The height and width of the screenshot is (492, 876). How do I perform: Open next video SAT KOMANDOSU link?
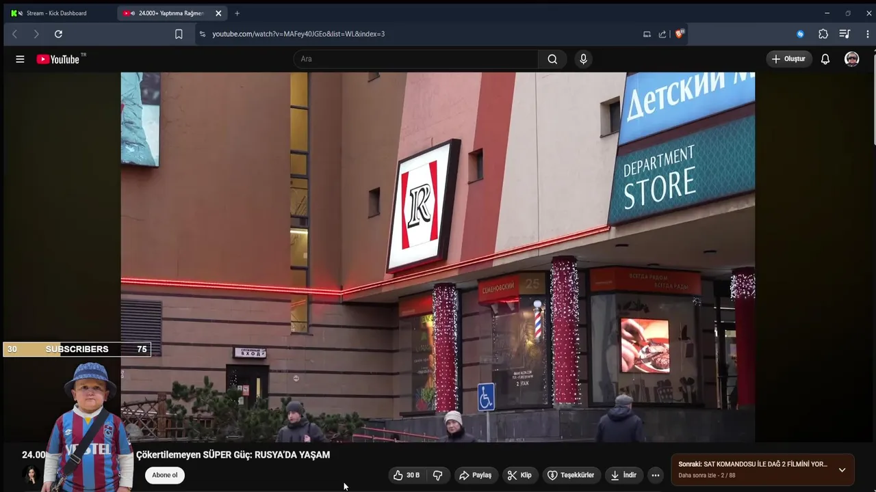(x=753, y=464)
